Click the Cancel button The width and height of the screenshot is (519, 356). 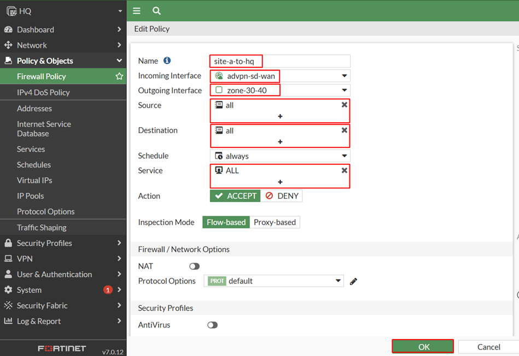pyautogui.click(x=489, y=347)
